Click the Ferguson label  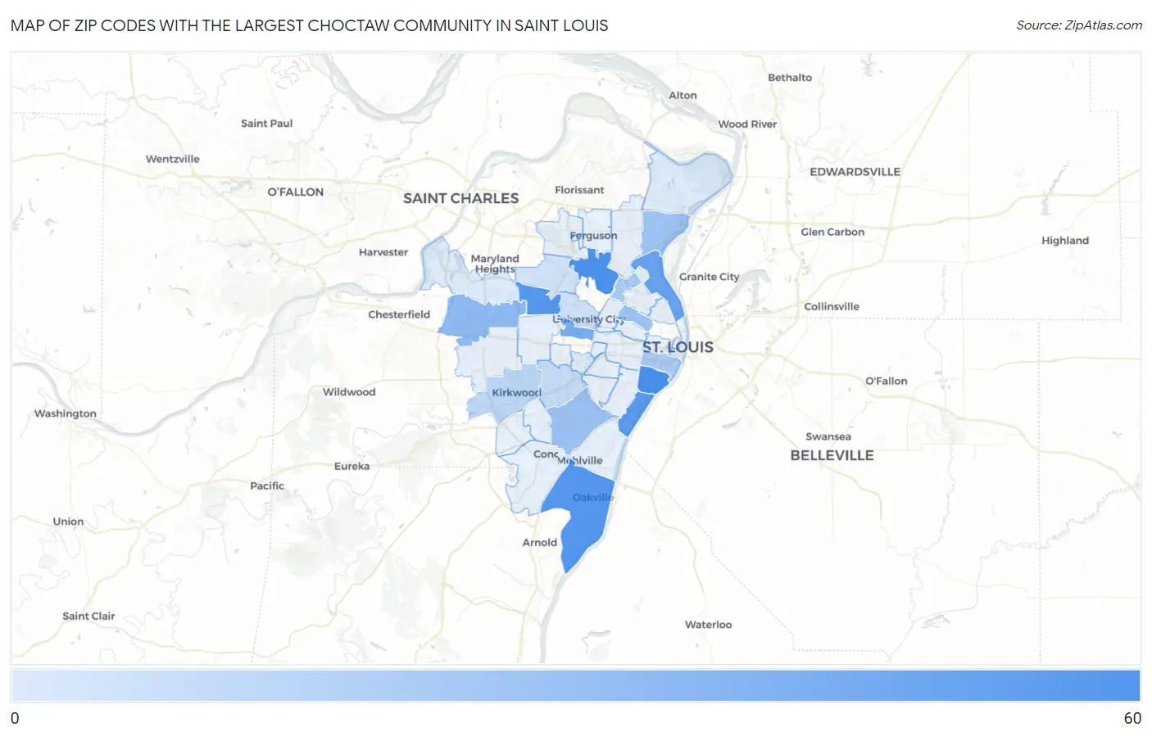click(x=593, y=236)
